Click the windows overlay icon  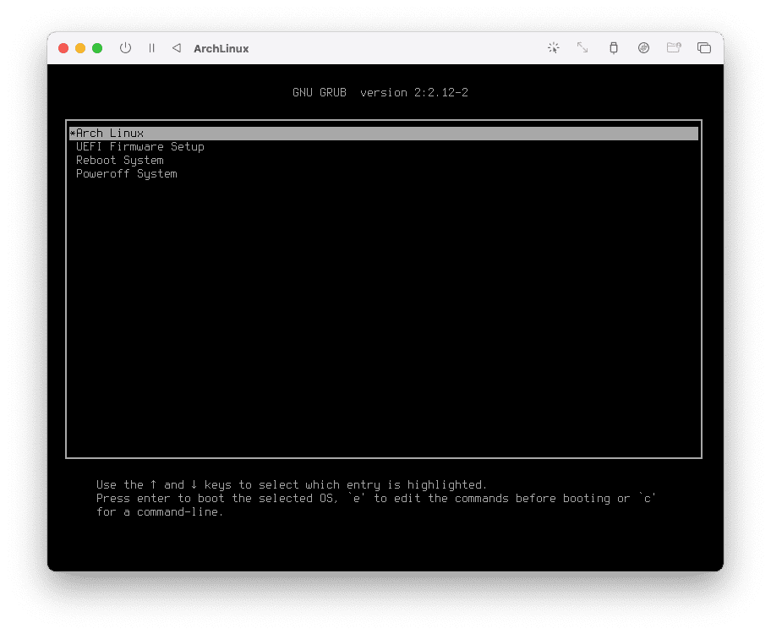point(704,47)
